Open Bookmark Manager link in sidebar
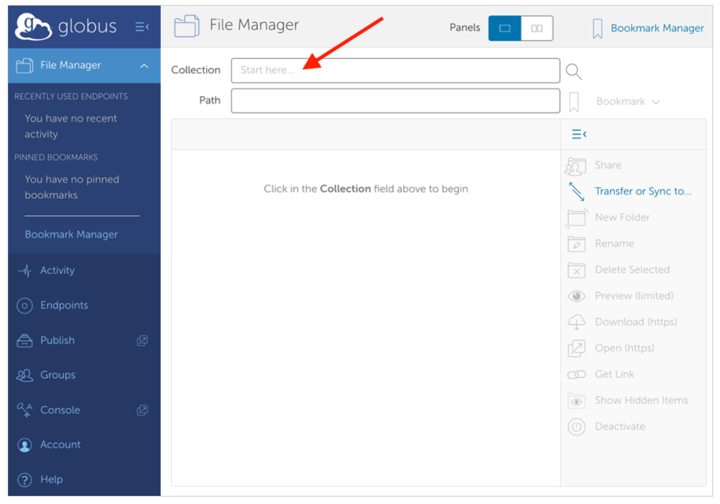 click(x=71, y=234)
